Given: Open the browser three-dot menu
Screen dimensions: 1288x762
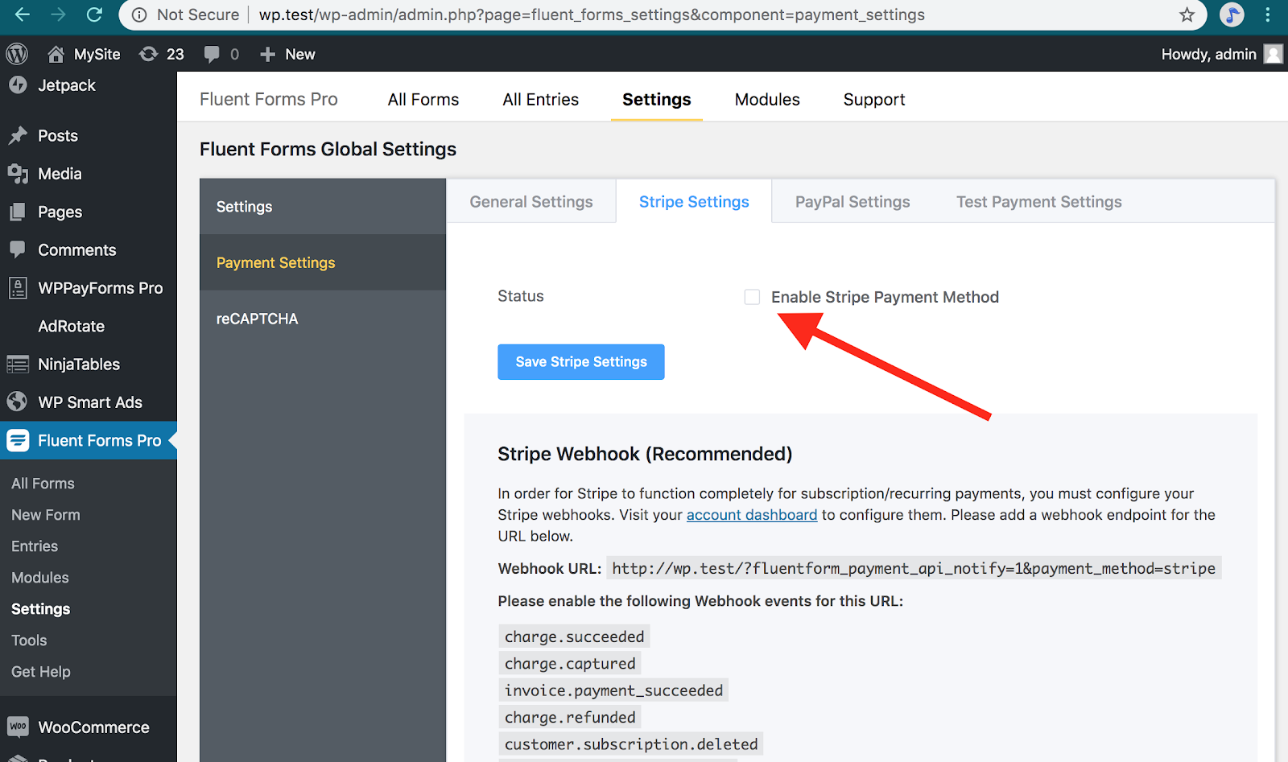Looking at the screenshot, I should (x=1268, y=14).
